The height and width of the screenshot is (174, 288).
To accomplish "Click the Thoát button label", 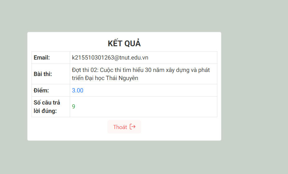I will [120, 127].
